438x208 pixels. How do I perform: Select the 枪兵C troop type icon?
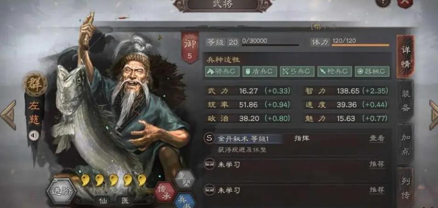tap(334, 71)
